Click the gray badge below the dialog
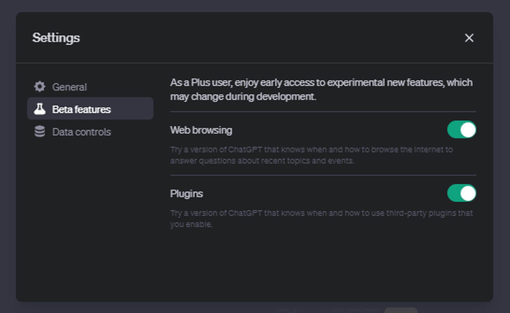 click(401, 310)
